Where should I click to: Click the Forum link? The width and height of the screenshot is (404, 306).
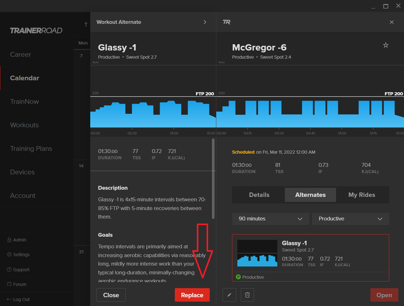coord(20,284)
